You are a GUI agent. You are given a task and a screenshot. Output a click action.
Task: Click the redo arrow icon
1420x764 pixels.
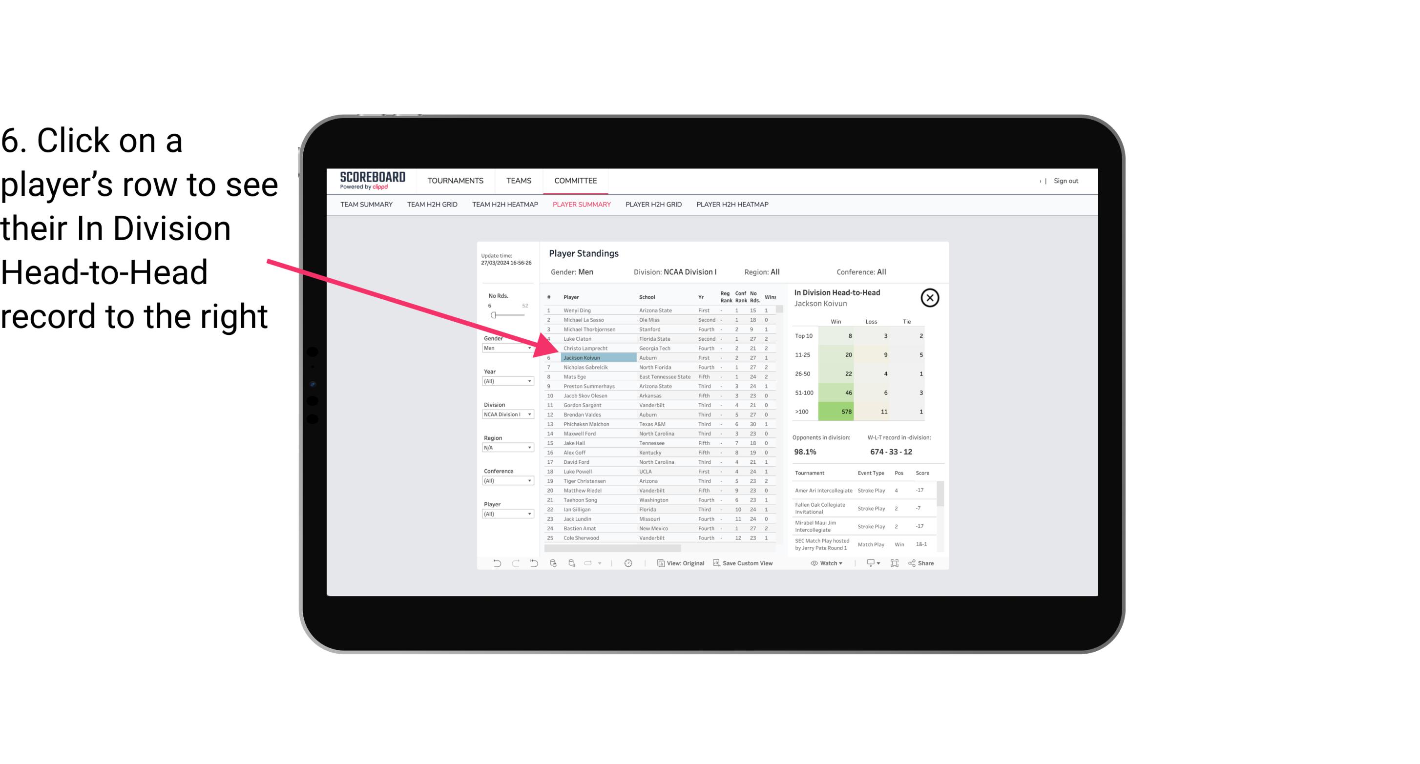pos(515,564)
